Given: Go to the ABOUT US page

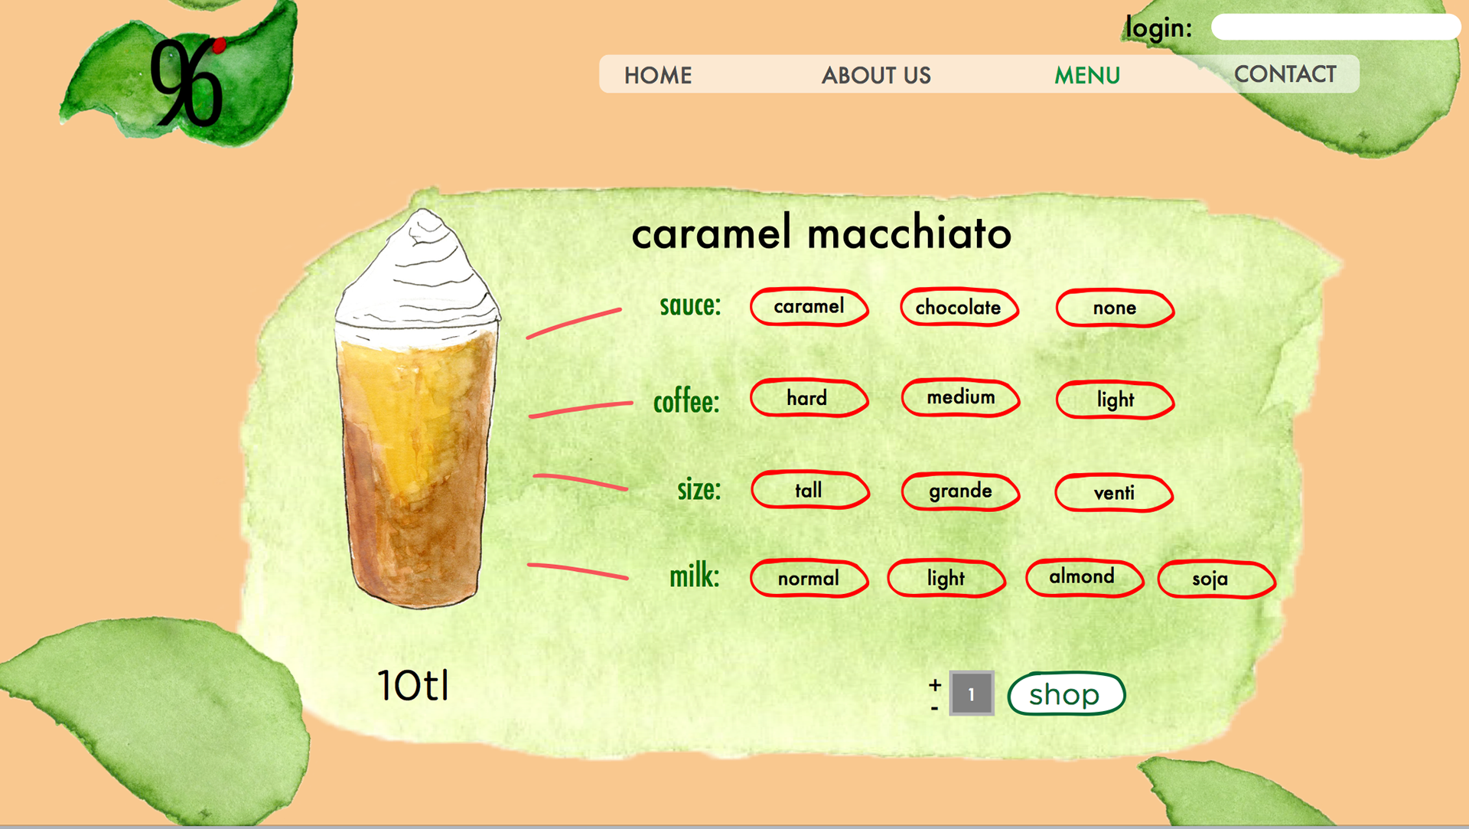Looking at the screenshot, I should (x=876, y=75).
